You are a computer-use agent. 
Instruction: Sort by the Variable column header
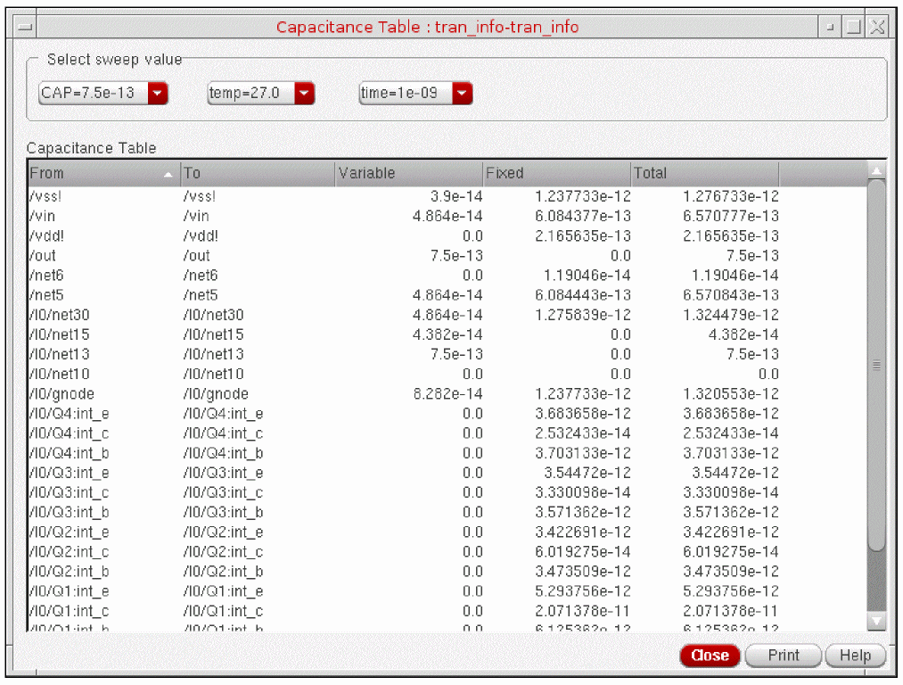[x=408, y=173]
